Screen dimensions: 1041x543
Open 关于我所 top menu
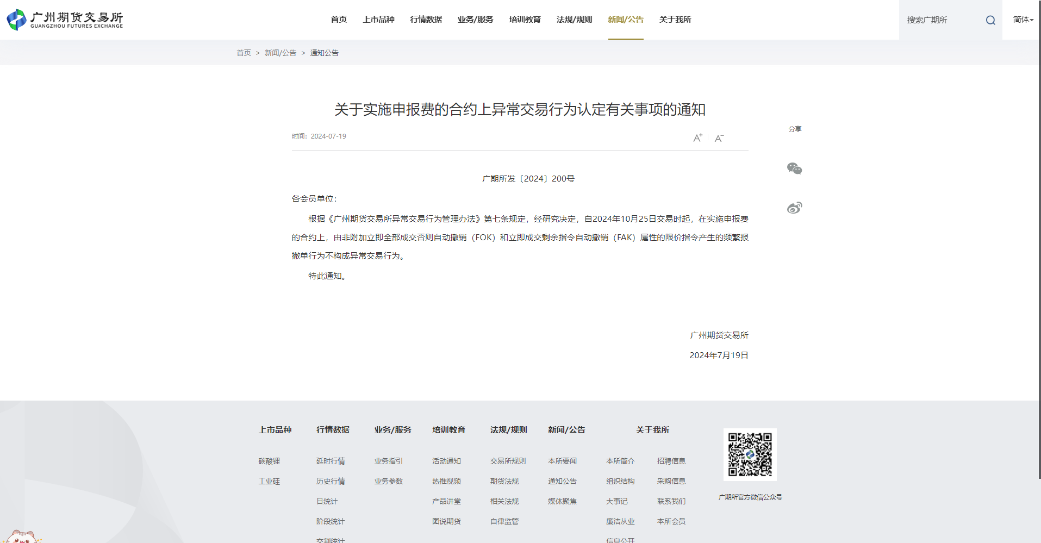pyautogui.click(x=675, y=20)
